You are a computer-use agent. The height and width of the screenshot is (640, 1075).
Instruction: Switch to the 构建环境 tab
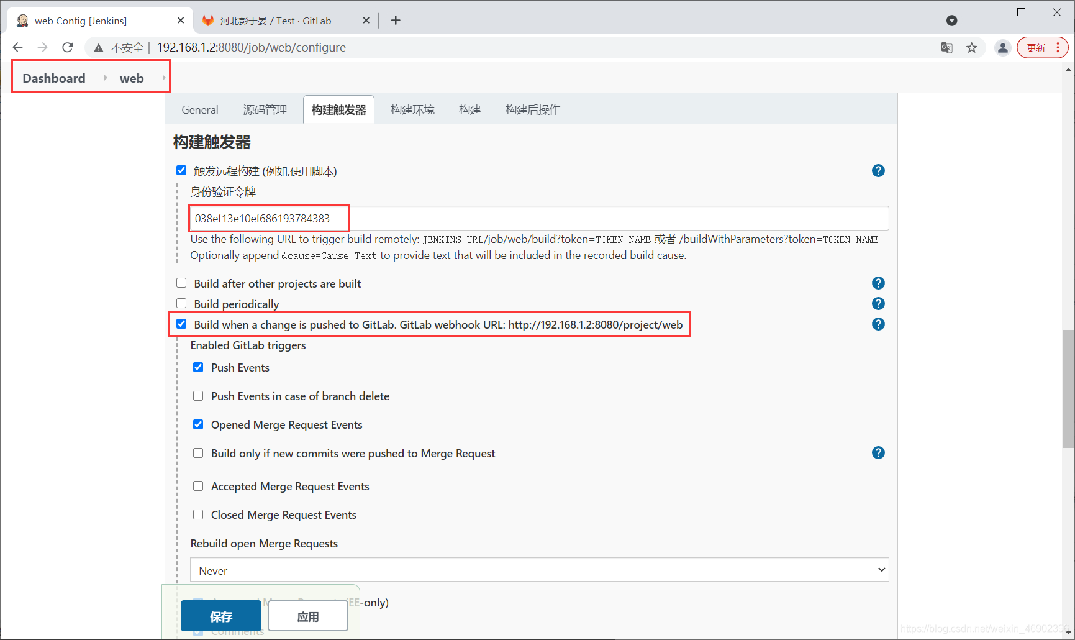click(412, 110)
